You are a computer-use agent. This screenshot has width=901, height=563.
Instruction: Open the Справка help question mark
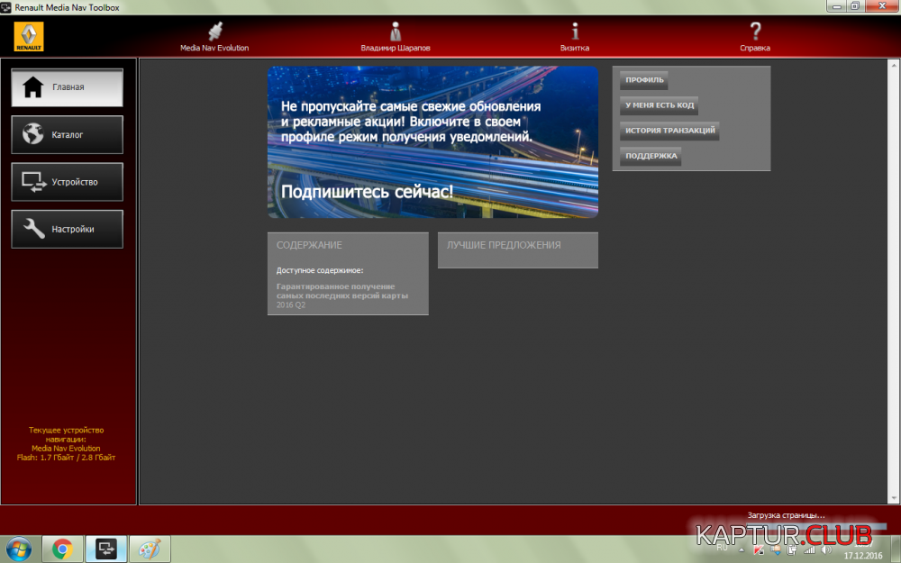coord(755,34)
